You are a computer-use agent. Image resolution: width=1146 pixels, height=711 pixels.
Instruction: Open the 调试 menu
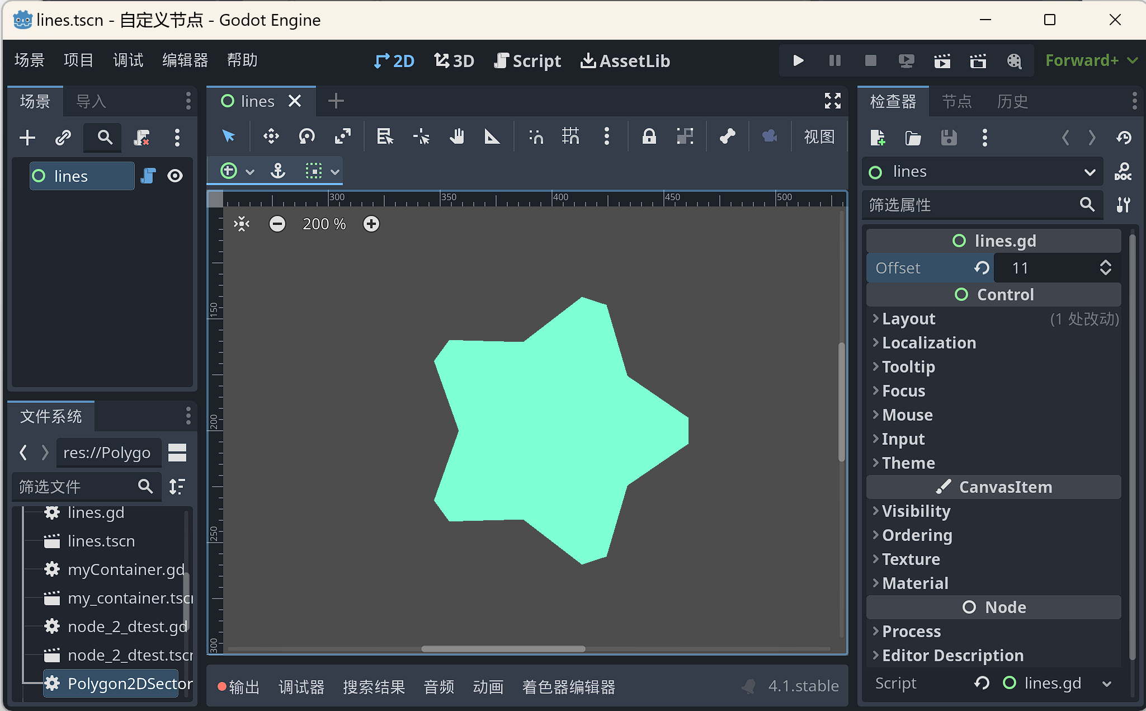[128, 60]
